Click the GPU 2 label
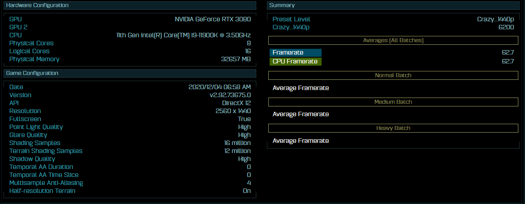Image resolution: width=525 pixels, height=204 pixels. click(18, 27)
